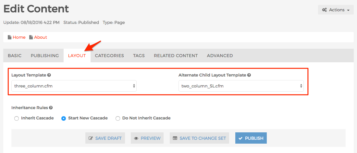Click the Alternate Child Layout Template help icon
Viewport: 357px width, 153px height.
[x=249, y=75]
